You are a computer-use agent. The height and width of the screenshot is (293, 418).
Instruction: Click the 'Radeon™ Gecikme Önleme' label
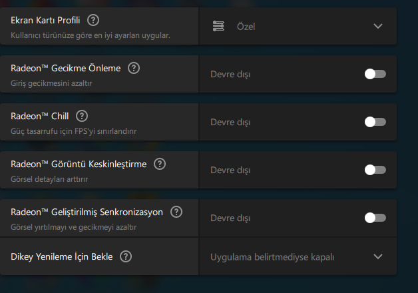tap(66, 68)
